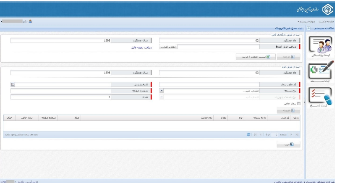Click the ماه عملکرد field showing 02
Viewport: 337px width, 183px height.
209,41
